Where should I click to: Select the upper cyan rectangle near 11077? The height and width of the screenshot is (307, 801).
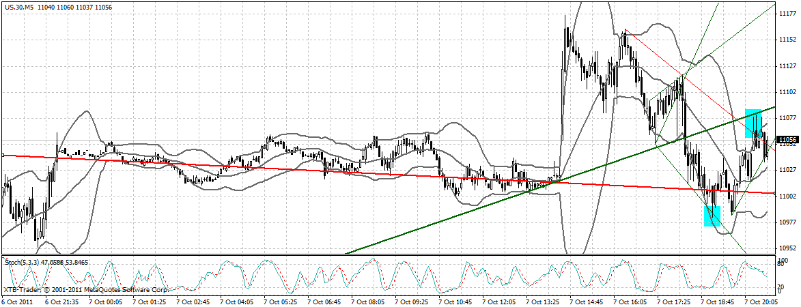click(753, 123)
